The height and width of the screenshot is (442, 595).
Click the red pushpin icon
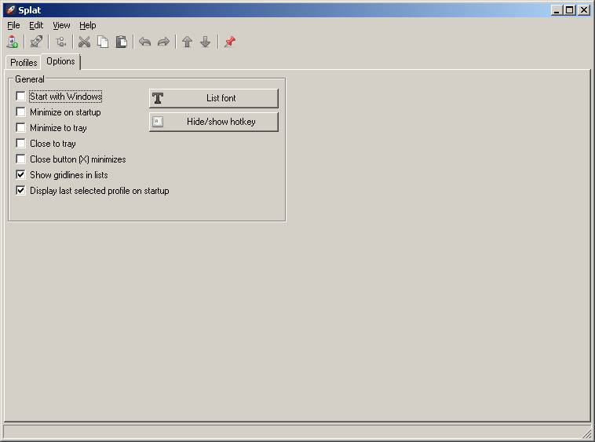pos(229,42)
